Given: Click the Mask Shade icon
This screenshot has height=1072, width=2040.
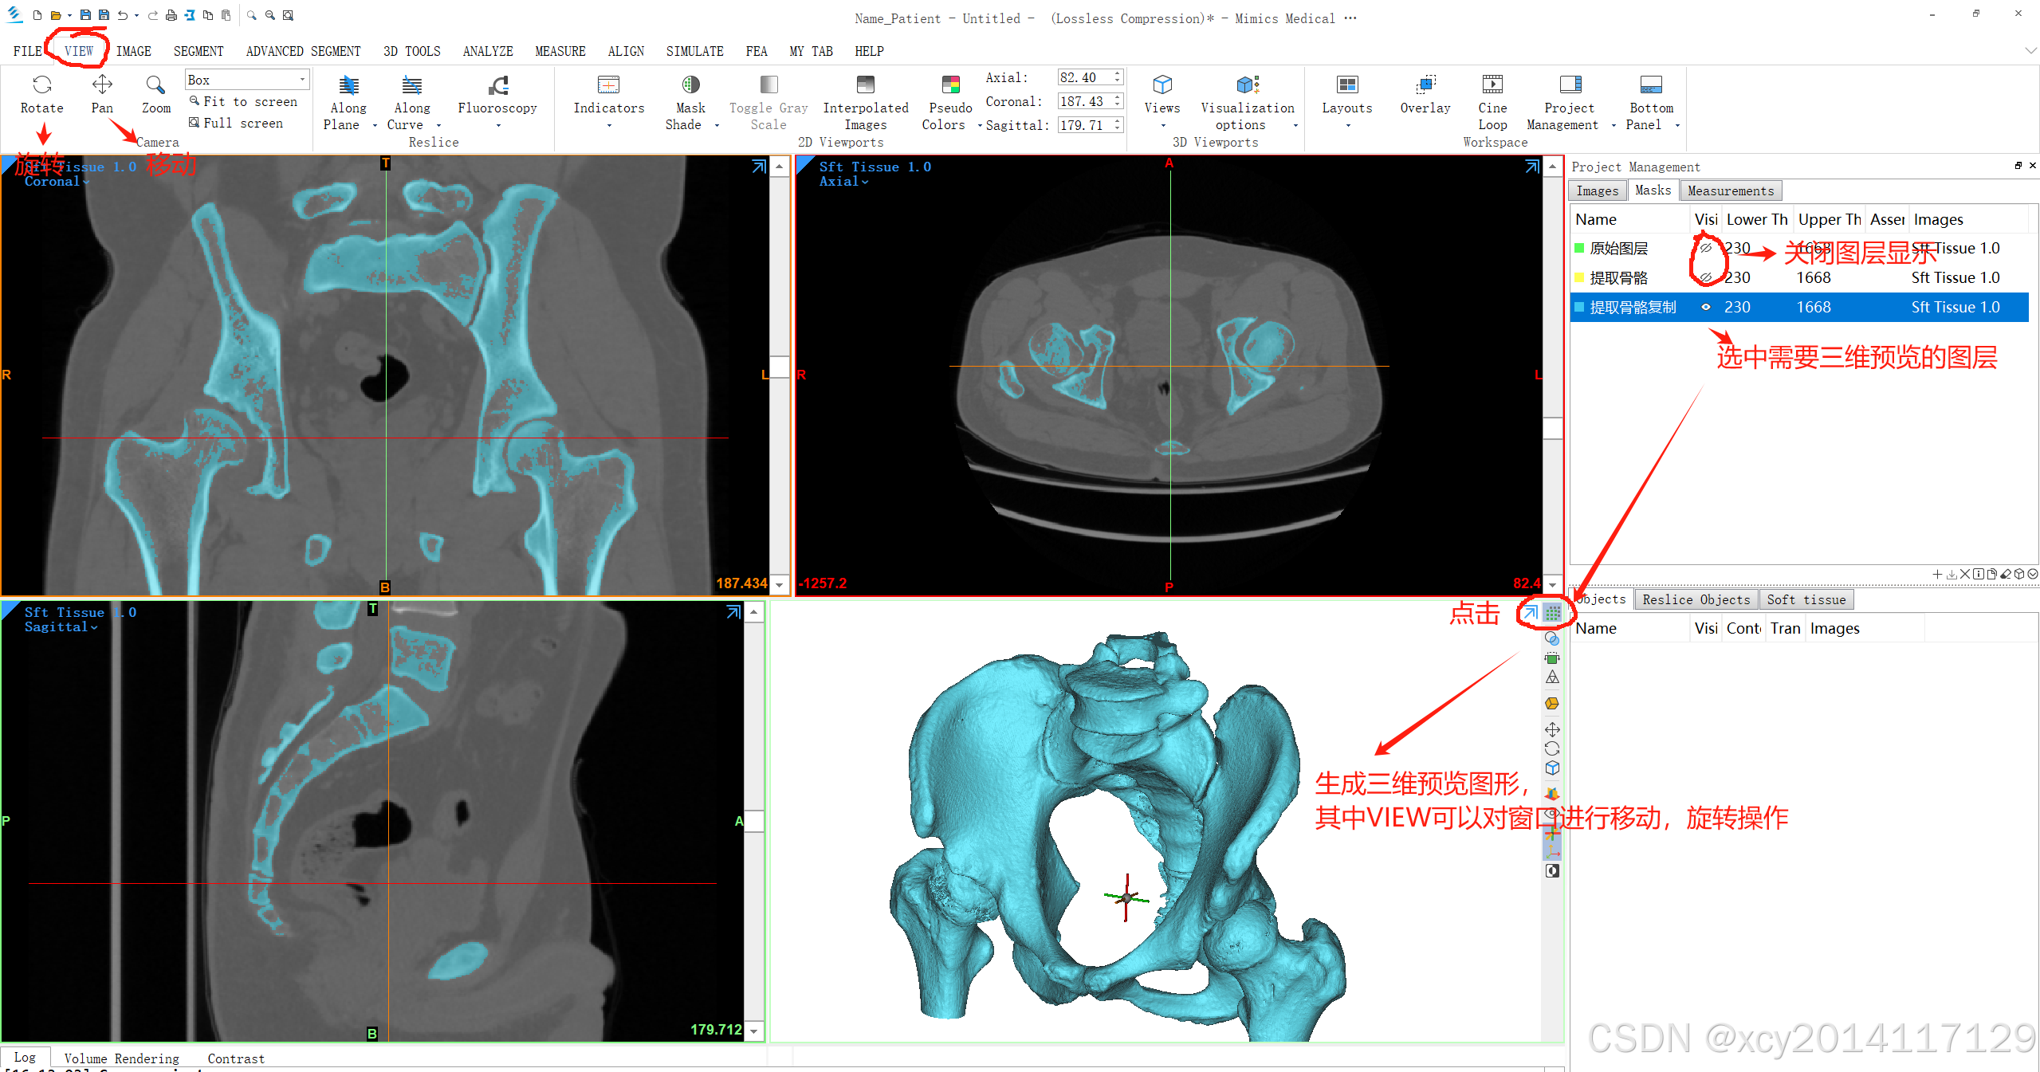Looking at the screenshot, I should [690, 84].
